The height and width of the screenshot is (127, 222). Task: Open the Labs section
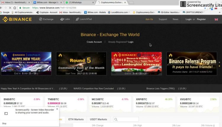coord(65,19)
